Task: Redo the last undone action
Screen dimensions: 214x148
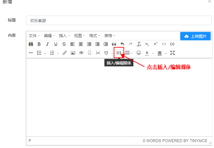Action: [131, 44]
